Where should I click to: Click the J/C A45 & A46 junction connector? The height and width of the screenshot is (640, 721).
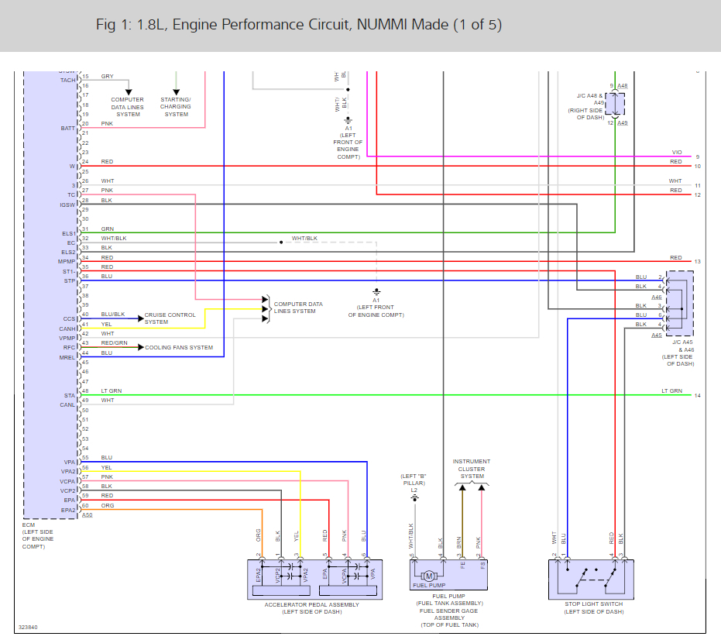[x=680, y=304]
